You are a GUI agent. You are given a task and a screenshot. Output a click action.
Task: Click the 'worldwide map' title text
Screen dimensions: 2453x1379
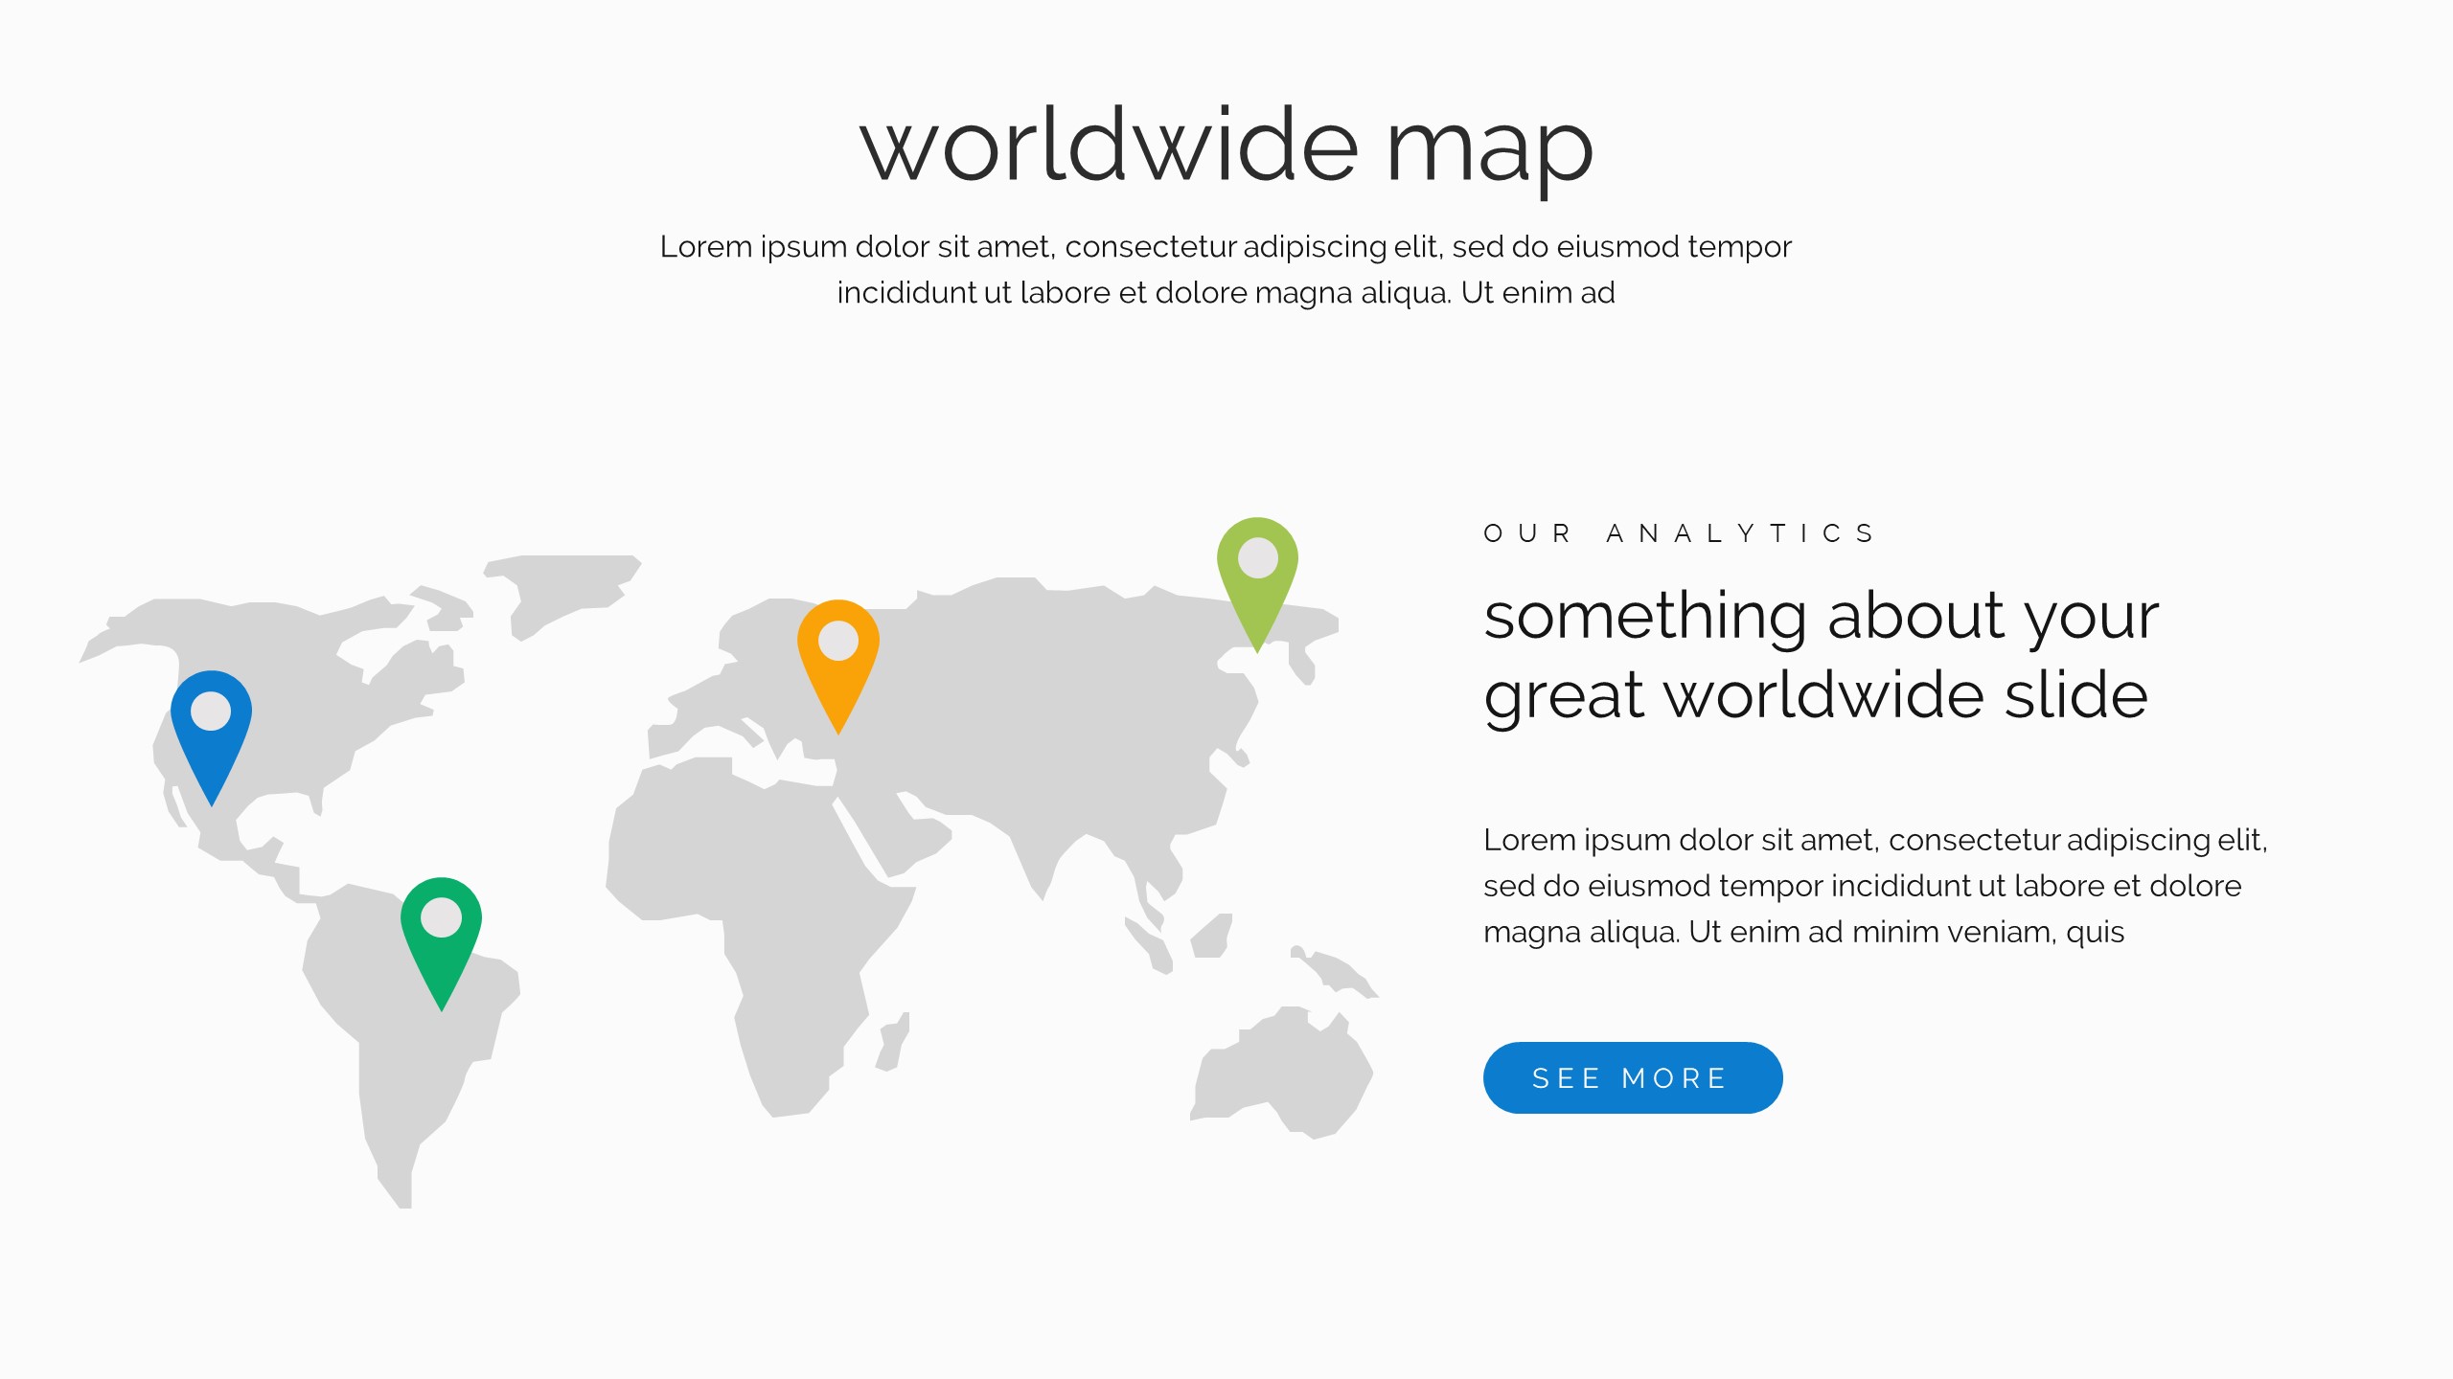[1226, 147]
